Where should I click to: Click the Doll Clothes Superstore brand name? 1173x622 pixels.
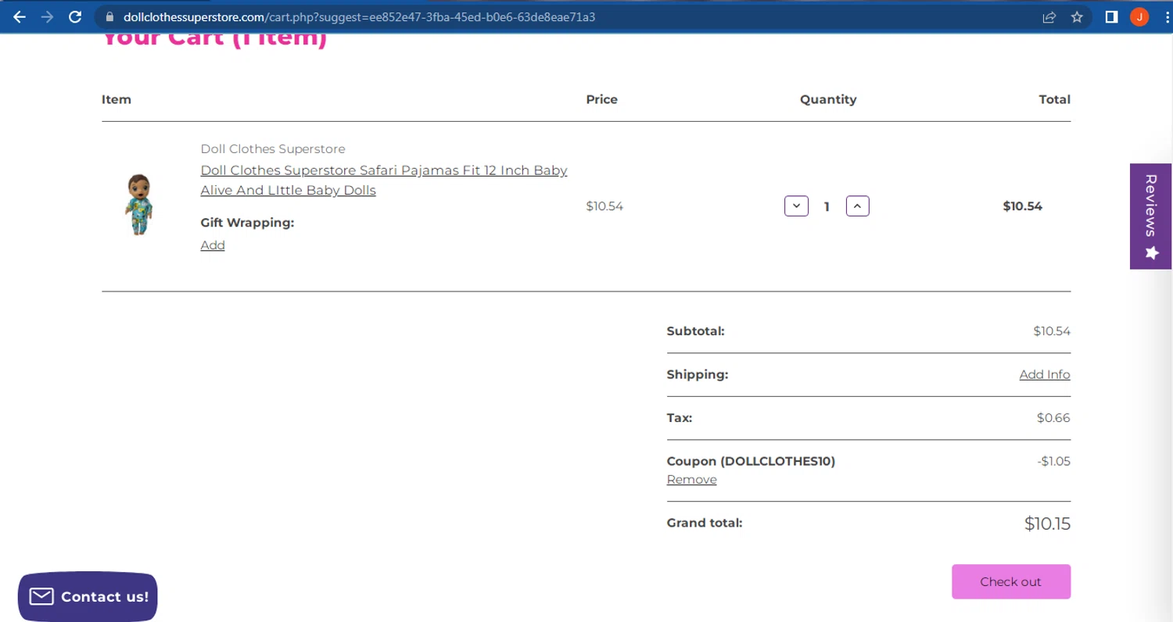coord(273,148)
